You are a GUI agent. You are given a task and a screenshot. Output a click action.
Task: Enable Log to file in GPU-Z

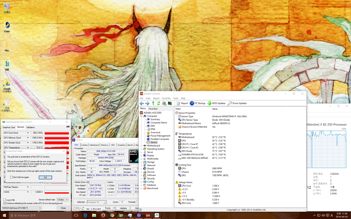click(x=5, y=200)
